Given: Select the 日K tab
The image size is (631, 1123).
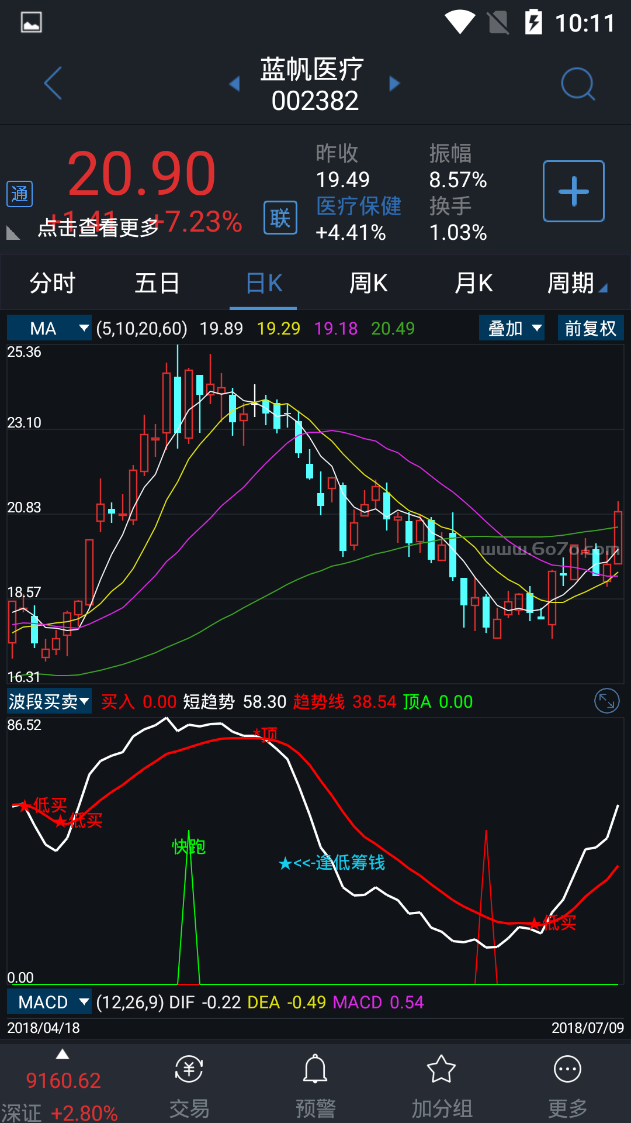Looking at the screenshot, I should tap(264, 283).
